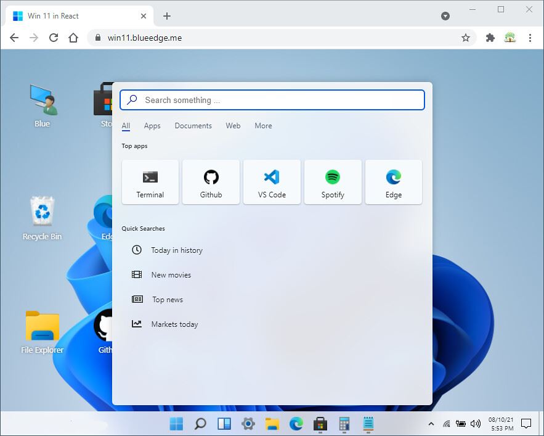Open Calculator on taskbar
This screenshot has width=544, height=436.
(344, 424)
